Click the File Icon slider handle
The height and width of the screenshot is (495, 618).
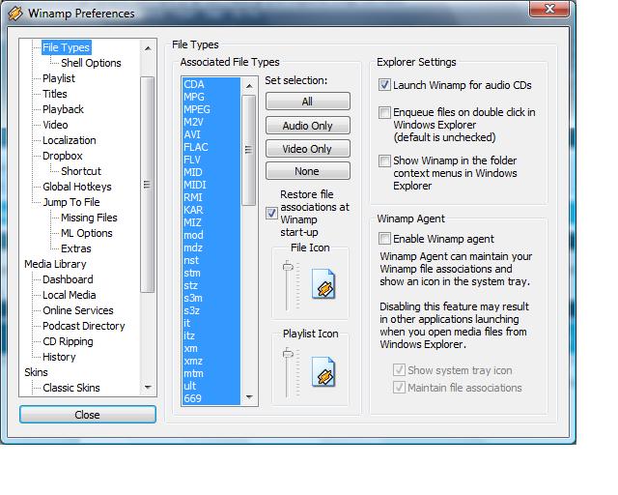click(x=288, y=267)
